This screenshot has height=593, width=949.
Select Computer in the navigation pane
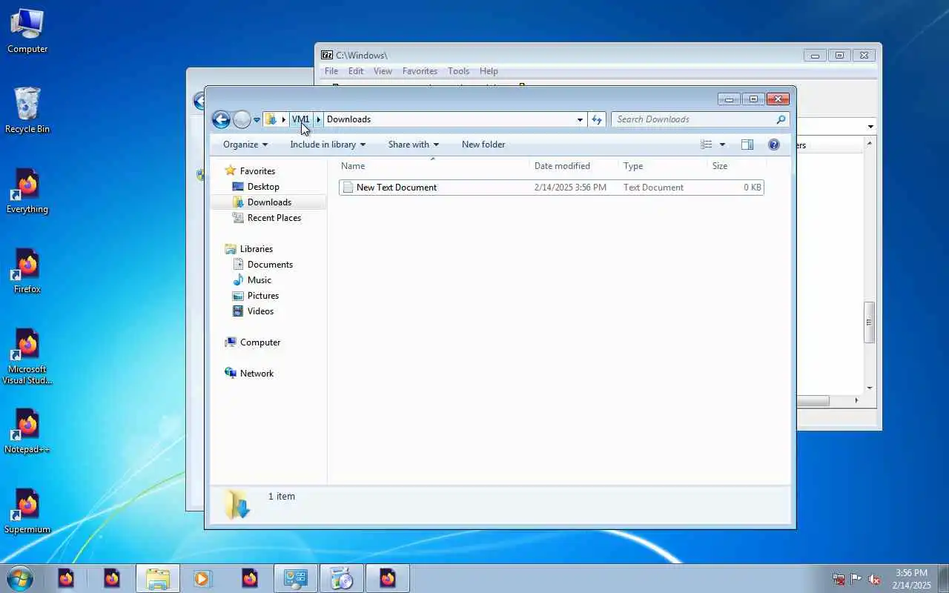(x=259, y=342)
